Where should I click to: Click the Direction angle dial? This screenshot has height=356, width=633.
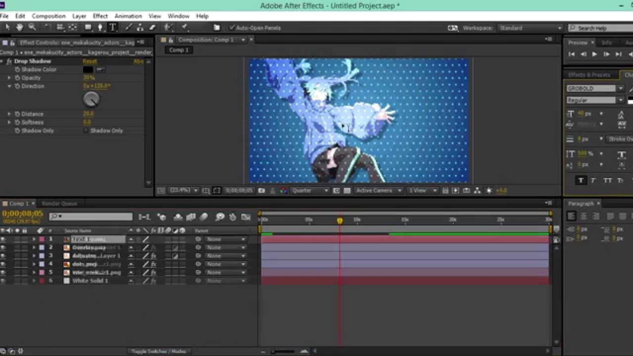(91, 99)
